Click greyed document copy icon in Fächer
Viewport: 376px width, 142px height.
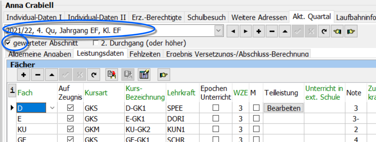128,75
